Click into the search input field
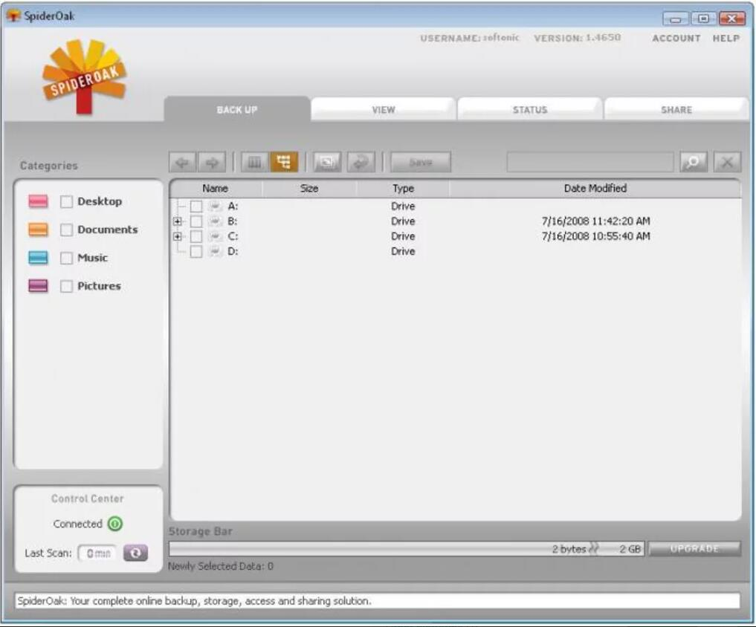Image resolution: width=756 pixels, height=627 pixels. click(590, 162)
